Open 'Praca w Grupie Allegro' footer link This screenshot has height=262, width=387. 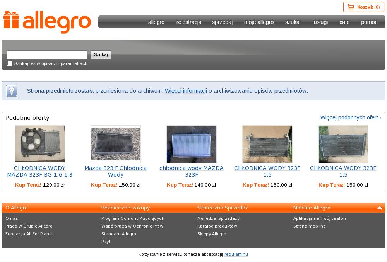point(29,226)
